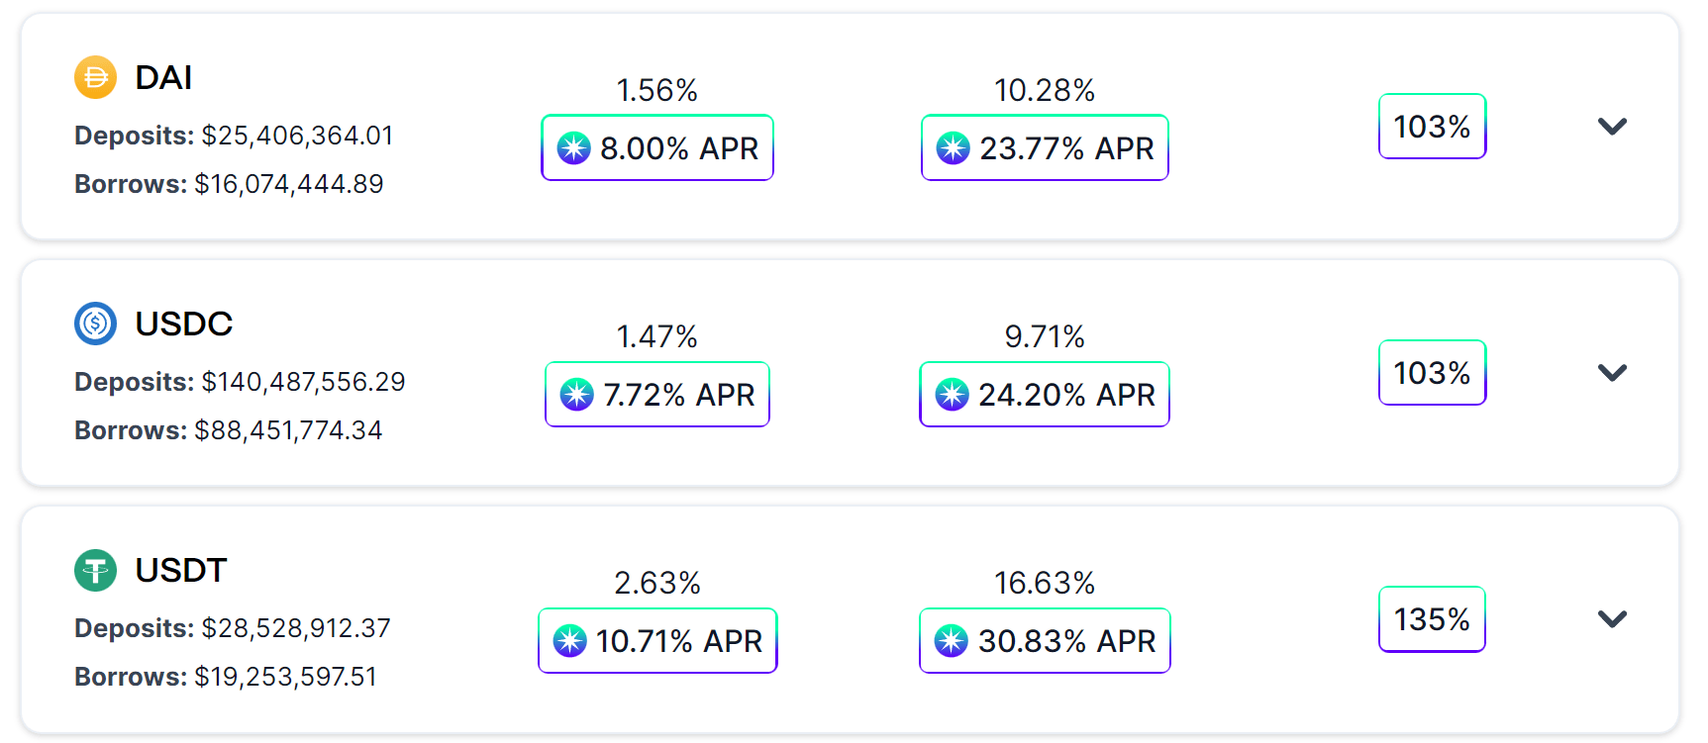Click the USDT 135% badge
This screenshot has height=743, width=1708.
click(1432, 619)
